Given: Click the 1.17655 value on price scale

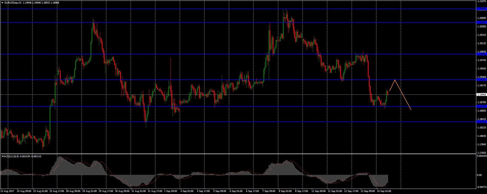Looking at the screenshot, I should click(482, 153).
